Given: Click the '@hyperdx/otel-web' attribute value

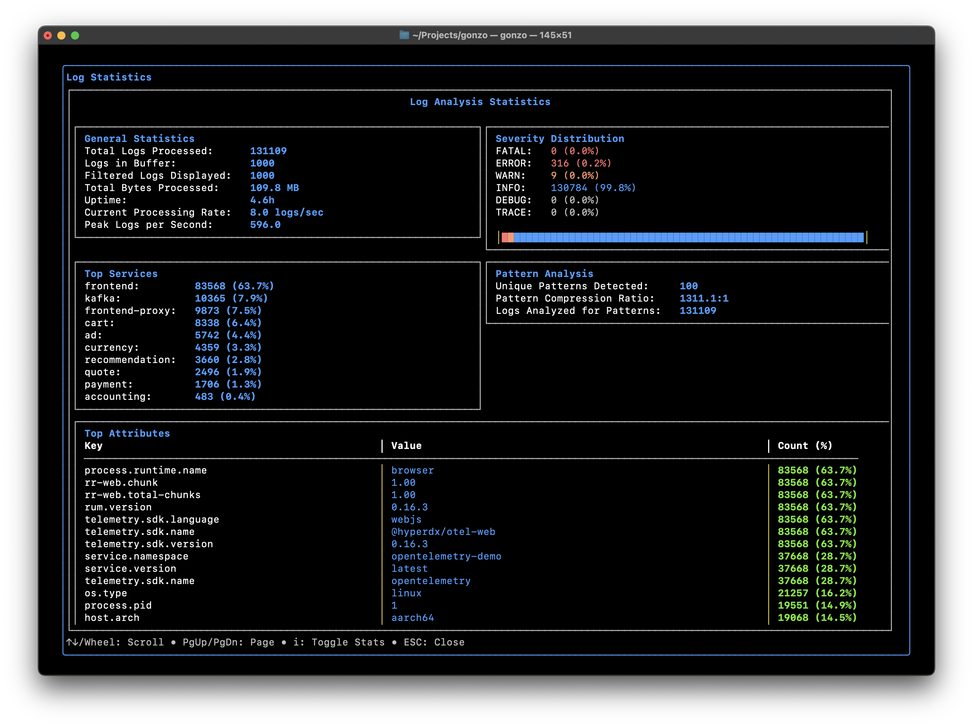Looking at the screenshot, I should click(443, 532).
